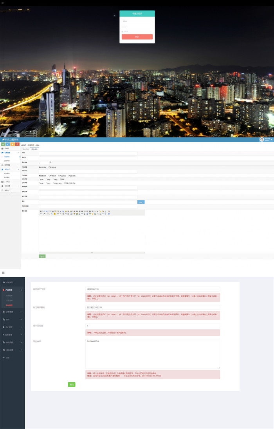Select the last radio option in member level row
This screenshot has width=274, height=429.
[69, 176]
